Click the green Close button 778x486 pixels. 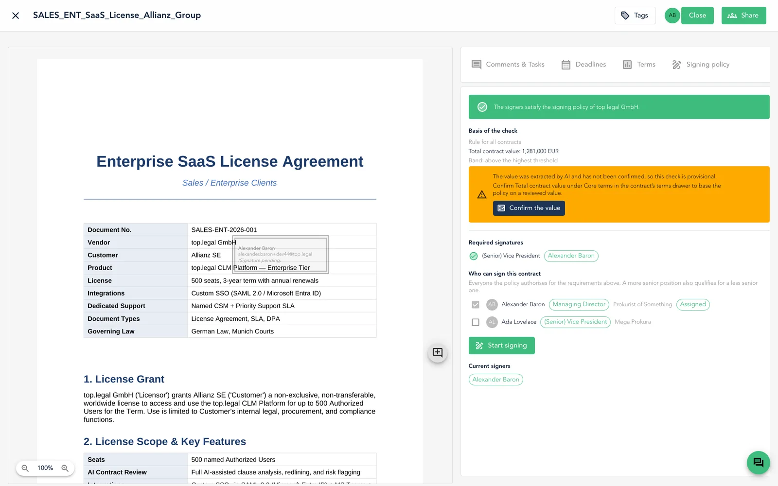click(697, 16)
